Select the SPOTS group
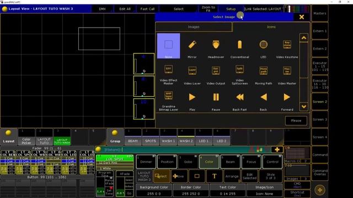353x198 pixels. click(x=151, y=137)
